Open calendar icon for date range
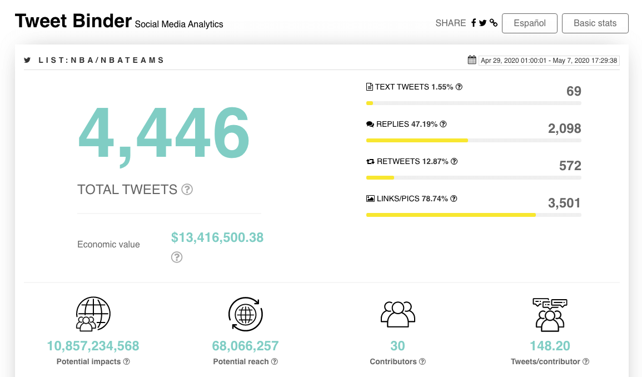The height and width of the screenshot is (377, 642). (x=472, y=60)
